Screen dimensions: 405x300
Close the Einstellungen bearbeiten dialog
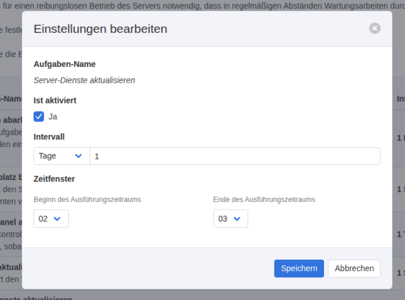click(375, 28)
